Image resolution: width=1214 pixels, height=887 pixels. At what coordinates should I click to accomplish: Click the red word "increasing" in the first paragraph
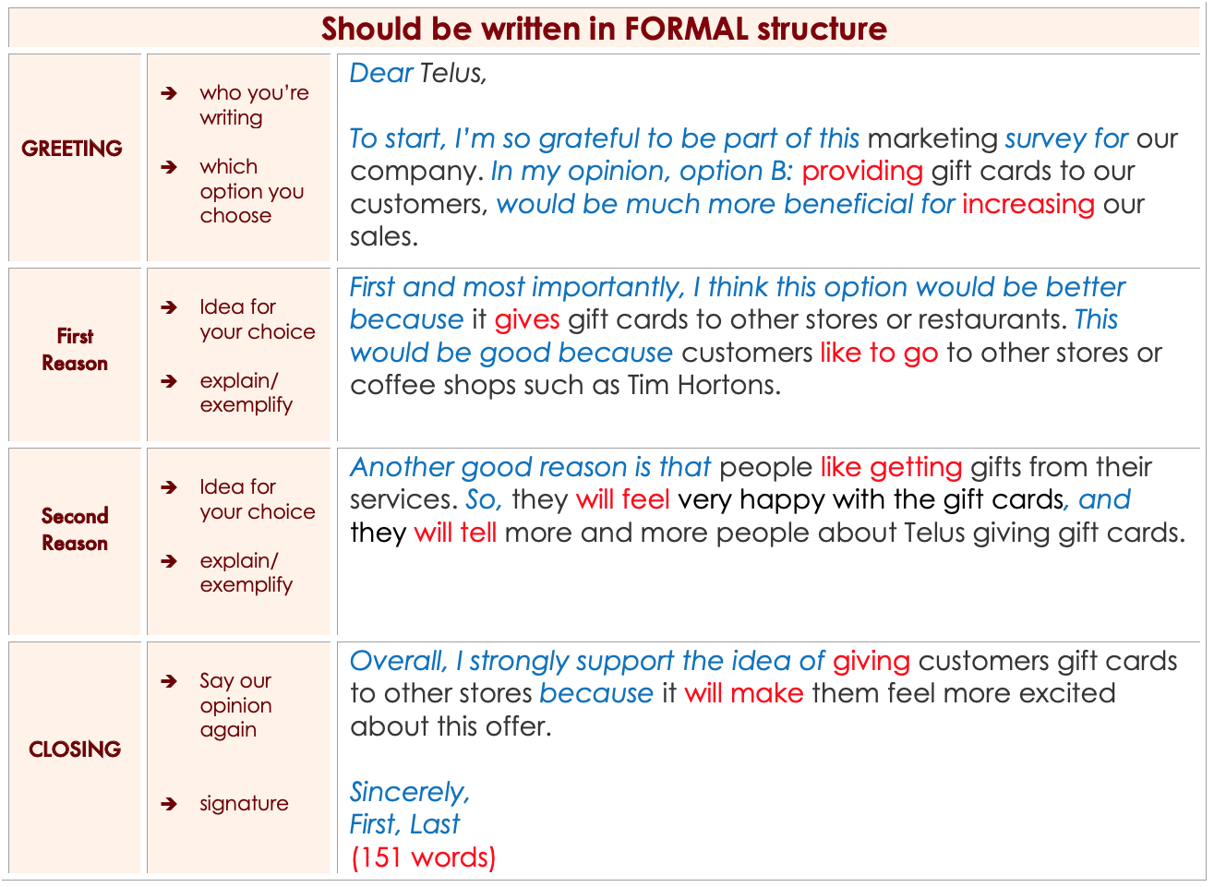click(1028, 204)
